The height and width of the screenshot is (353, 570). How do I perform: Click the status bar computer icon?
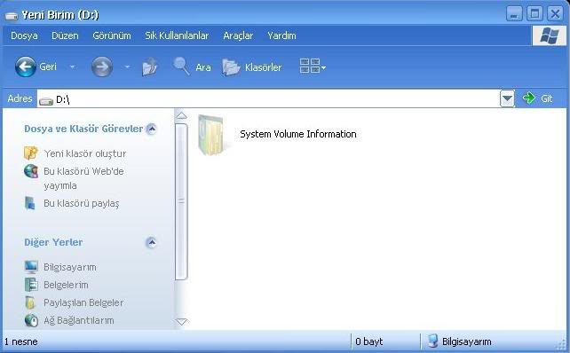tap(432, 341)
